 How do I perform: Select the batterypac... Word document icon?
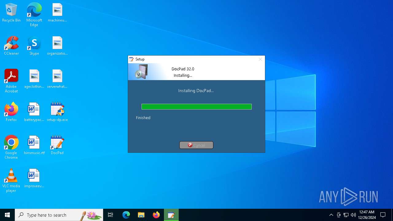tap(34, 112)
